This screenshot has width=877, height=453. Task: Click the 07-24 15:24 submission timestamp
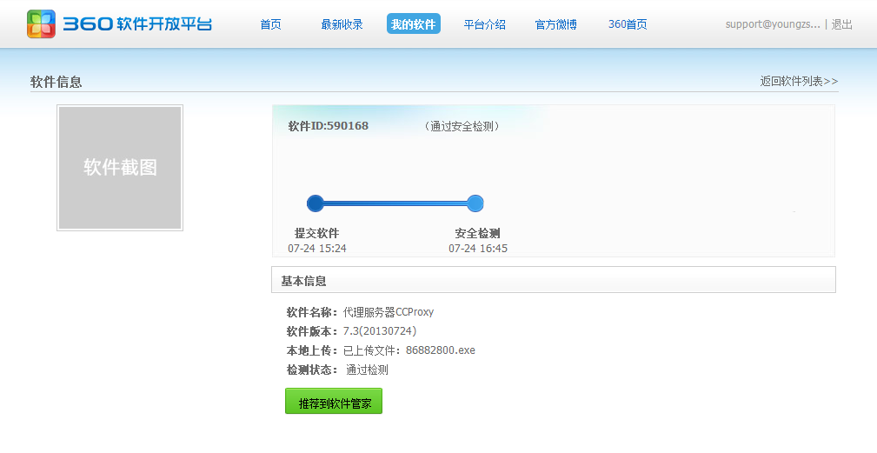(317, 249)
